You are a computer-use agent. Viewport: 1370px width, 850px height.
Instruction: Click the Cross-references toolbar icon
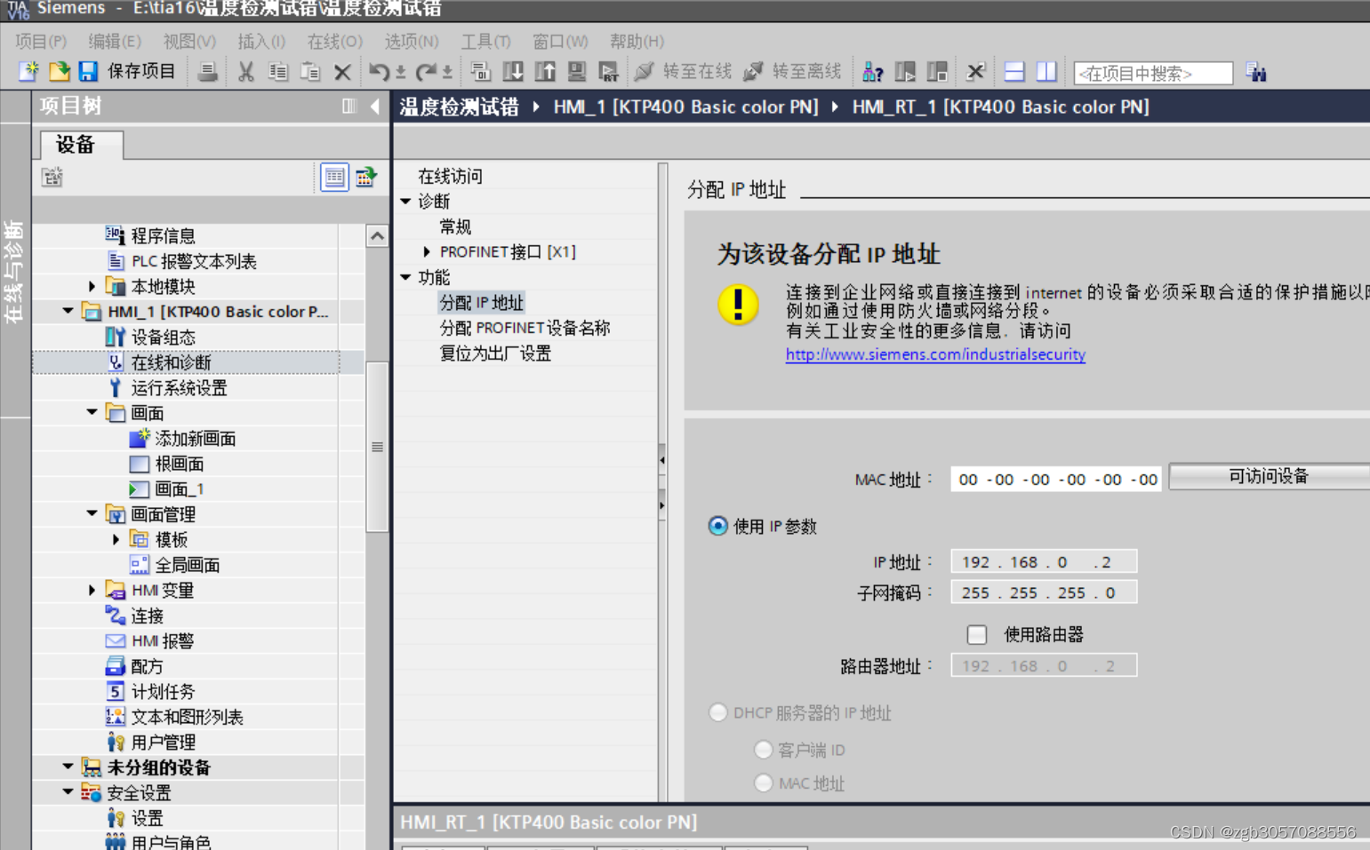pyautogui.click(x=975, y=72)
